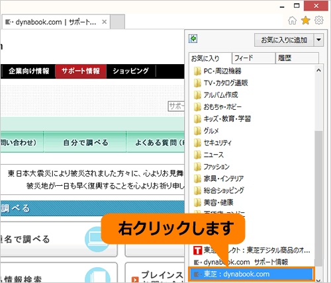Click the 問い合わせ button

click(x=22, y=142)
